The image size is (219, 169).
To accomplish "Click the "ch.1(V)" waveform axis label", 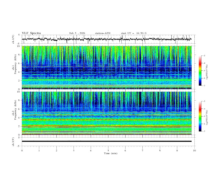I will [13, 39].
